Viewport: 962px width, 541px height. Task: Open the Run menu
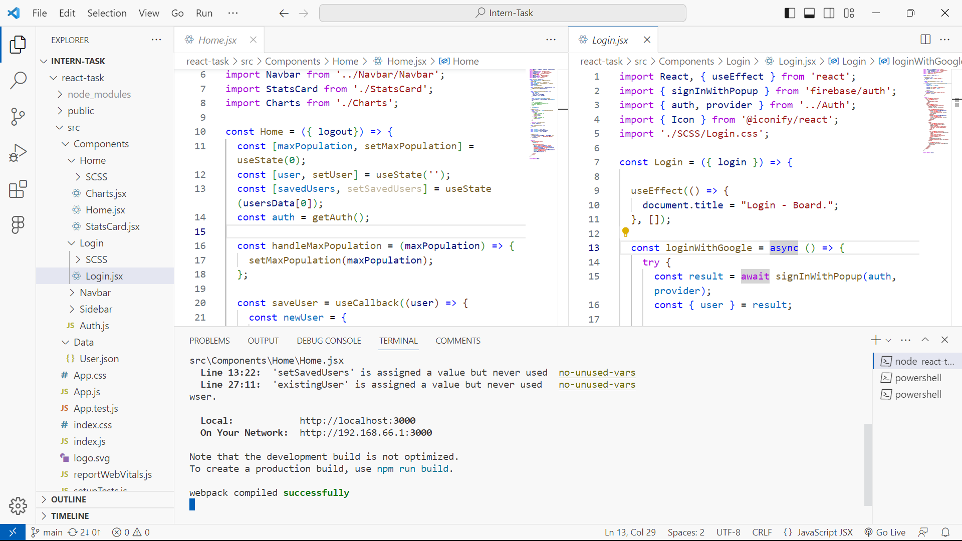click(x=203, y=13)
